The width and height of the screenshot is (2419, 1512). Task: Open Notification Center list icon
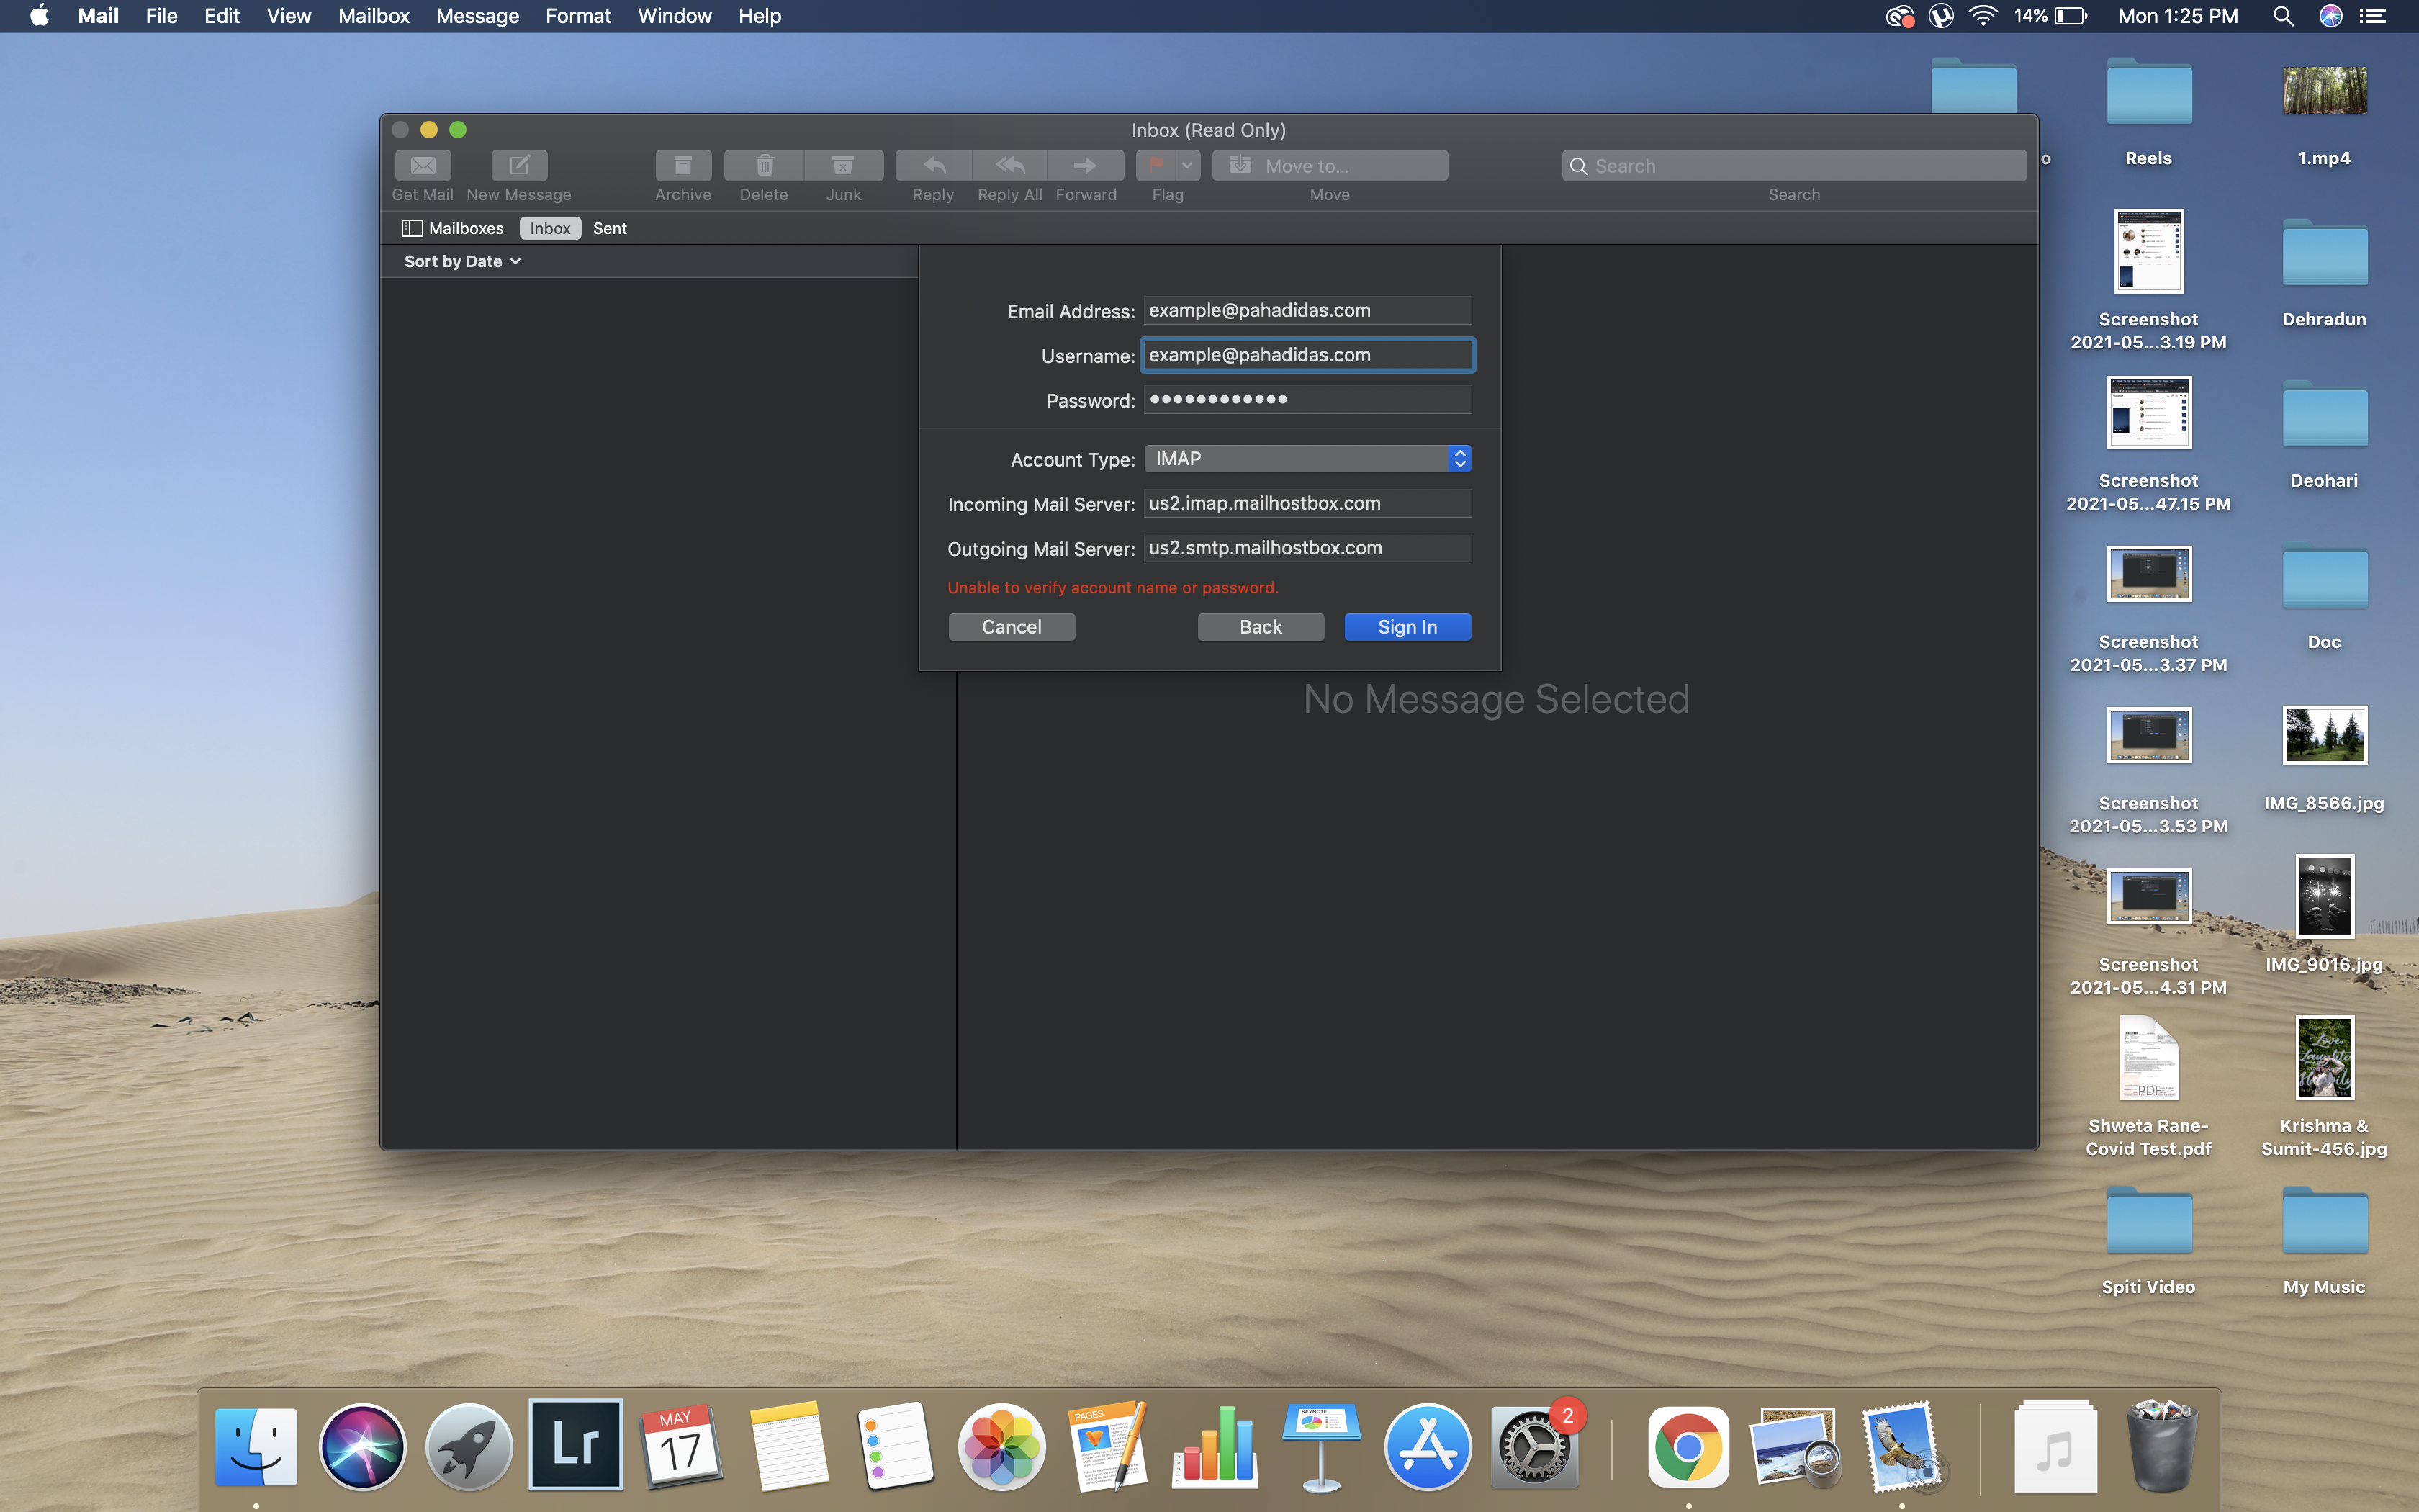(x=2373, y=16)
